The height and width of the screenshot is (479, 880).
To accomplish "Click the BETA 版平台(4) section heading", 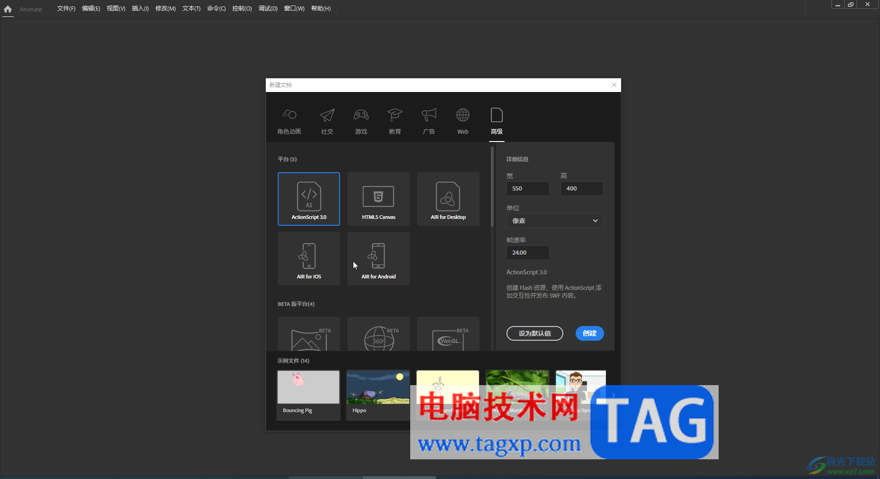I will (296, 304).
